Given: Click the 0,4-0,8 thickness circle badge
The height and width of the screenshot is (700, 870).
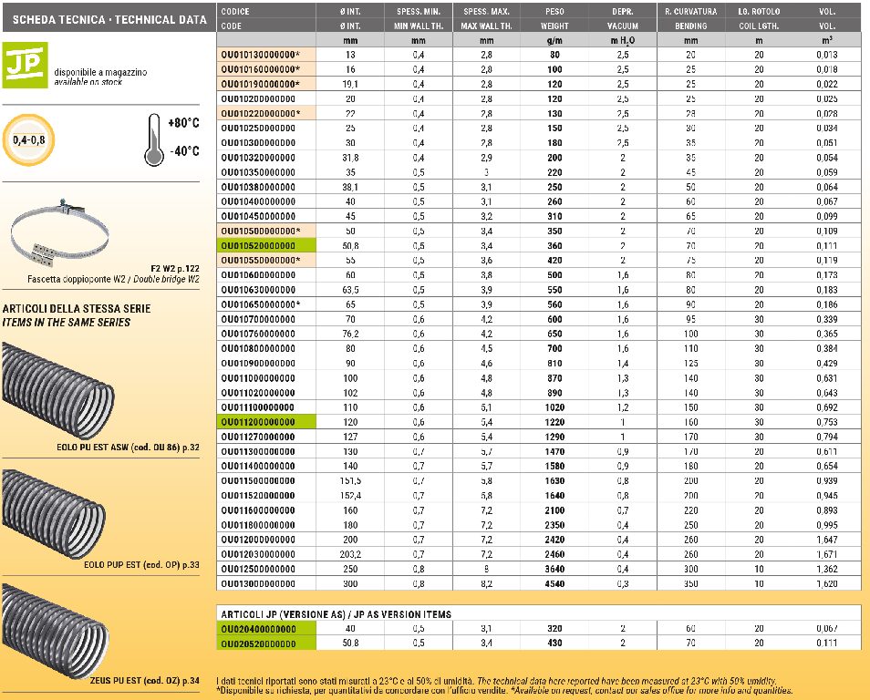Looking at the screenshot, I should (x=30, y=139).
